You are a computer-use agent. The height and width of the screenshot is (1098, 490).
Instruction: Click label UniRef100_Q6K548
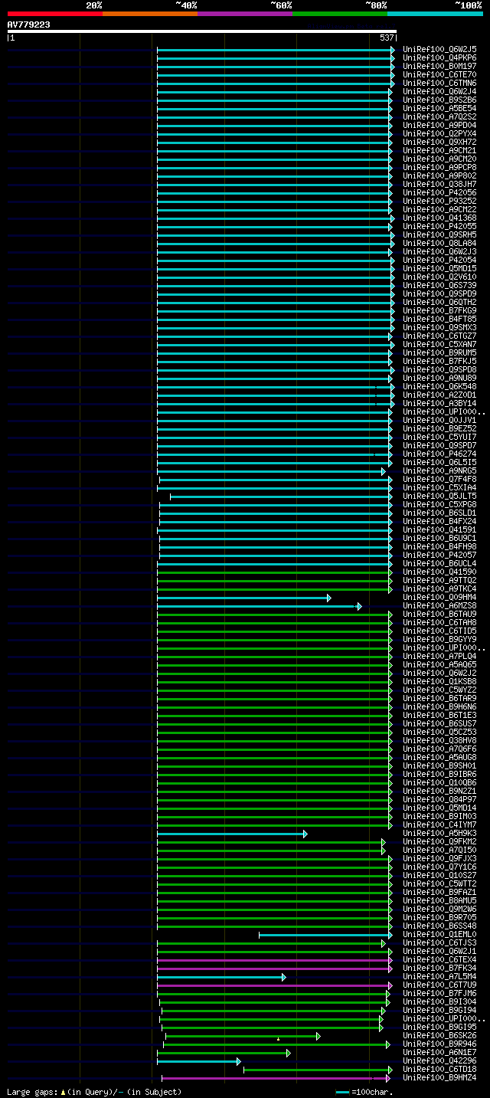click(x=439, y=386)
